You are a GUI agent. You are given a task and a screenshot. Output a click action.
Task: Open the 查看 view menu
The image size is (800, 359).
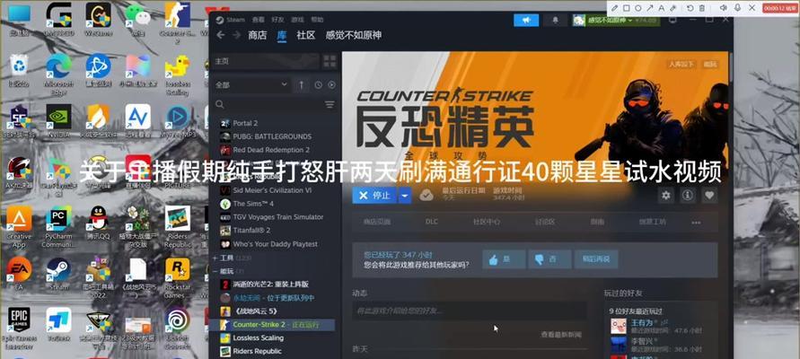(x=259, y=20)
